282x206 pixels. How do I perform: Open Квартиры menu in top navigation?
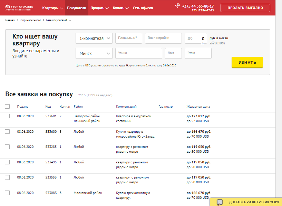click(x=52, y=8)
